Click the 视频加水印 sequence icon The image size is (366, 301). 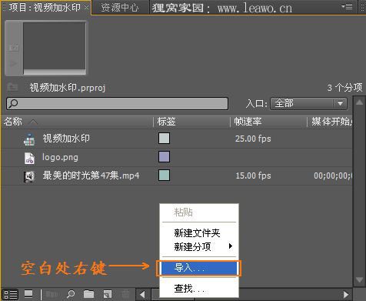(x=29, y=139)
